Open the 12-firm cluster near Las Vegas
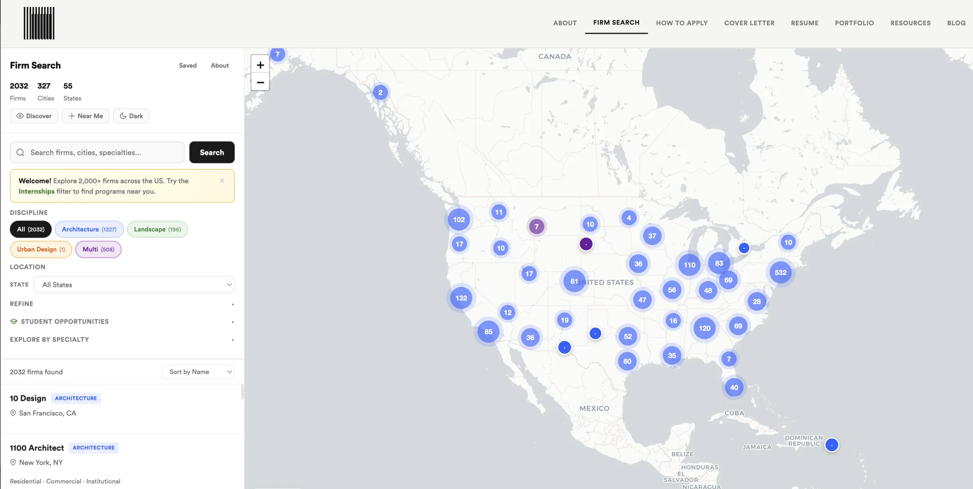This screenshot has width=973, height=489. [x=508, y=312]
